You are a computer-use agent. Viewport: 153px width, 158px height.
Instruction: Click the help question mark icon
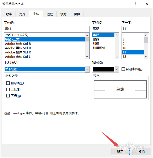[x=135, y=4]
